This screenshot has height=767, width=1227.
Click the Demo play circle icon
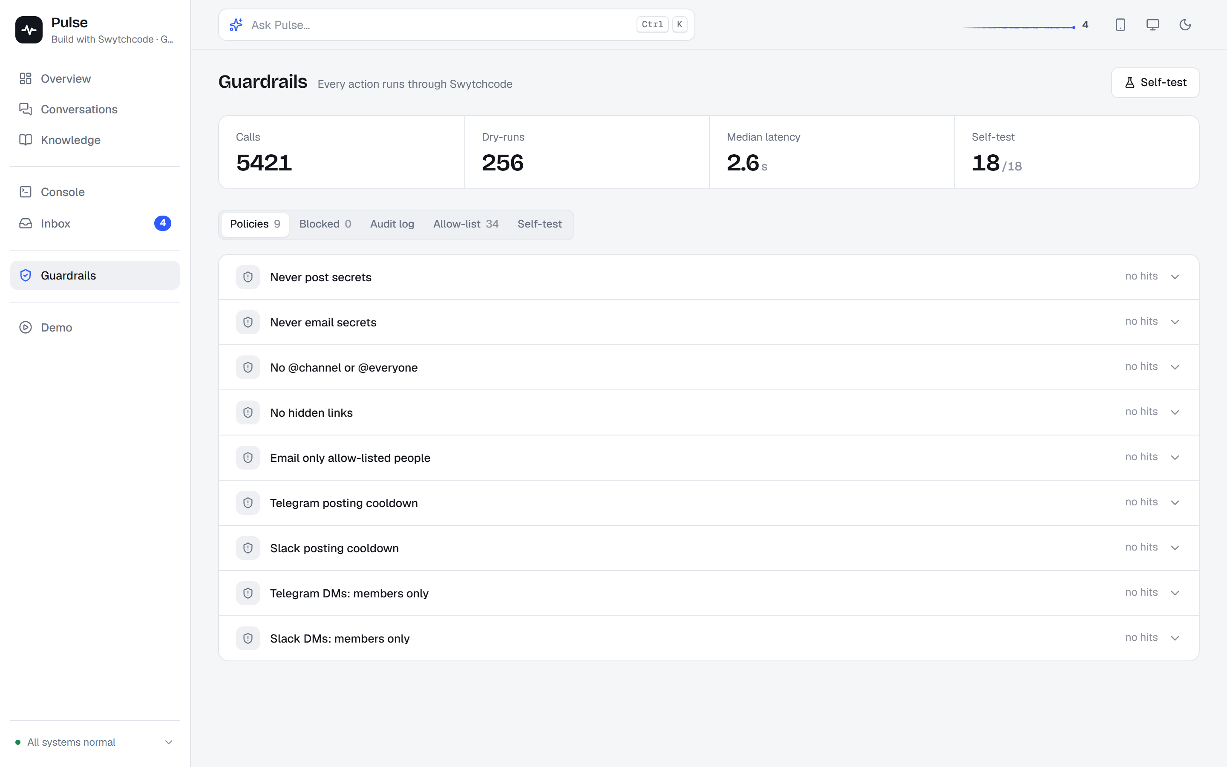point(26,327)
